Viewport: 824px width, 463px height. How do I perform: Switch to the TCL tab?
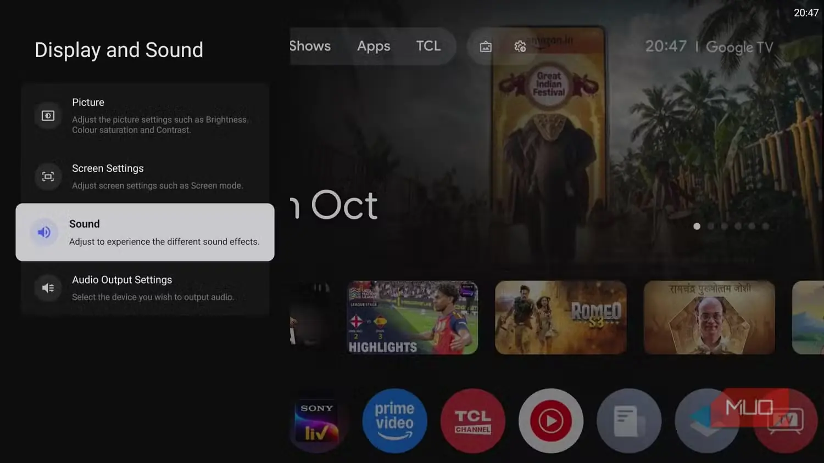coord(428,46)
